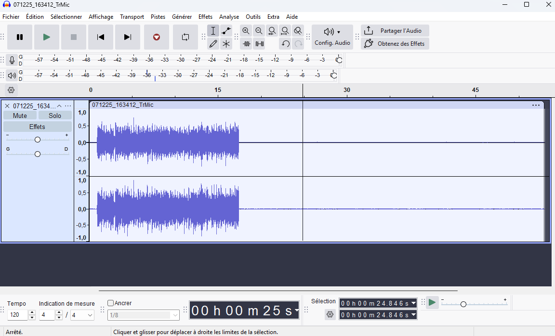Image resolution: width=555 pixels, height=336 pixels.
Task: Click the Undo arrow icon
Action: pyautogui.click(x=285, y=44)
